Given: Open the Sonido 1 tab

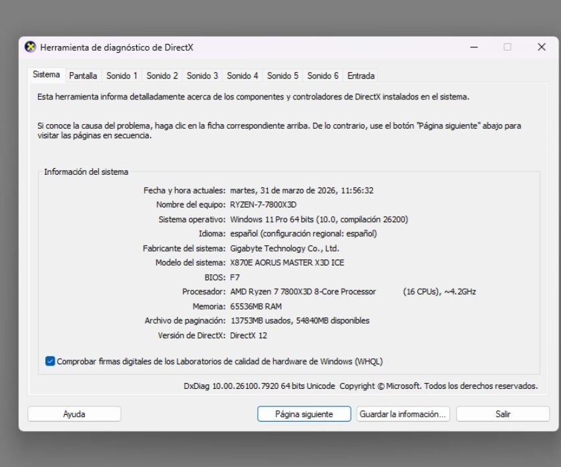Looking at the screenshot, I should coord(122,75).
